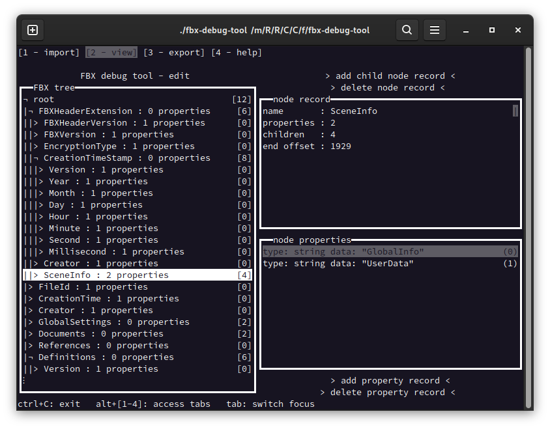The height and width of the screenshot is (429, 550).
Task: Switch to the import tab
Action: click(x=49, y=53)
